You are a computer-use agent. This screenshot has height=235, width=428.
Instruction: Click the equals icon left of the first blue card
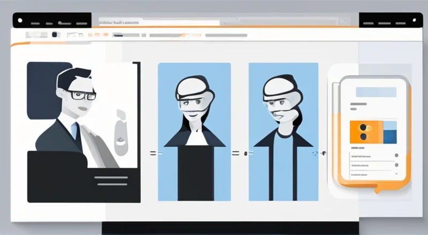pos(153,153)
